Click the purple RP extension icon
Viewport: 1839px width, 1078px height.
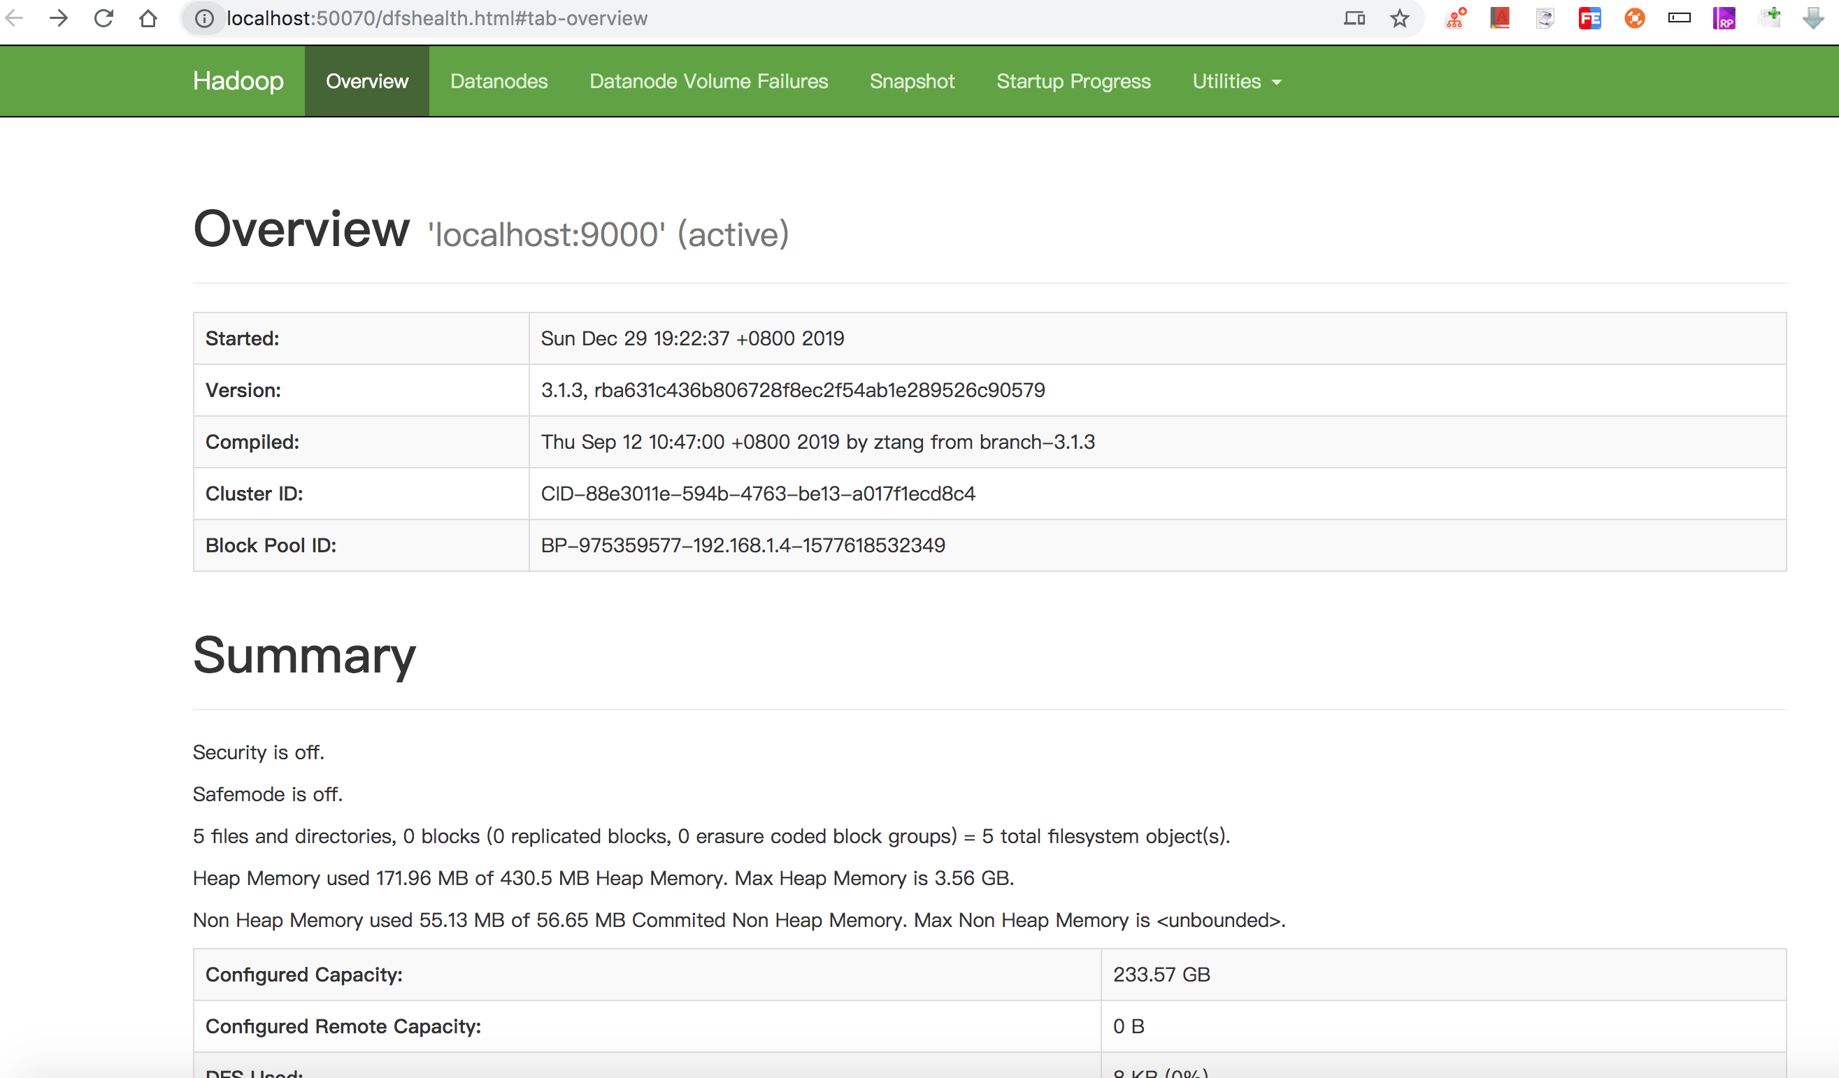(1724, 18)
